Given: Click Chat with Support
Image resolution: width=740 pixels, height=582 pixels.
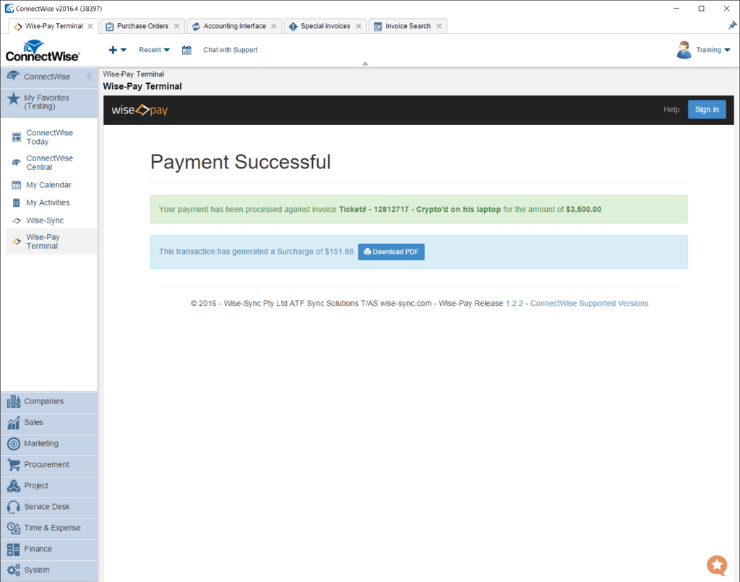Looking at the screenshot, I should coord(231,50).
